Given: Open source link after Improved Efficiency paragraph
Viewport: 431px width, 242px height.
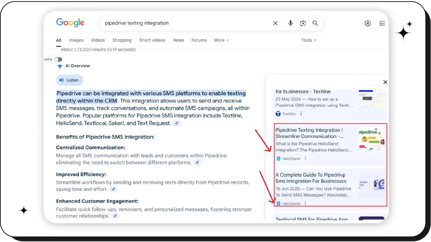Looking at the screenshot, I should pyautogui.click(x=113, y=189).
